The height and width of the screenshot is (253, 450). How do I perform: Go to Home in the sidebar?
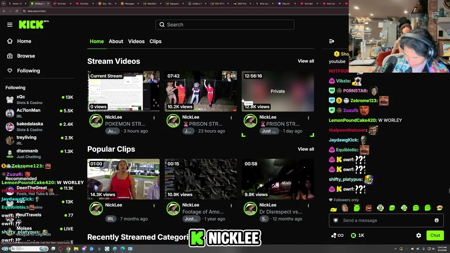[24, 41]
